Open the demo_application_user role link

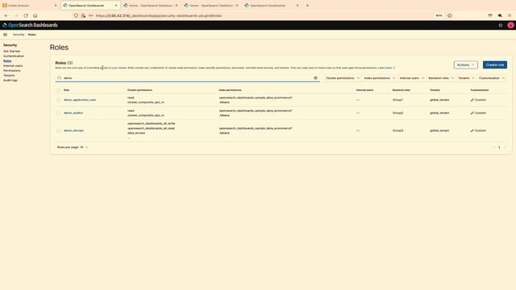click(80, 100)
